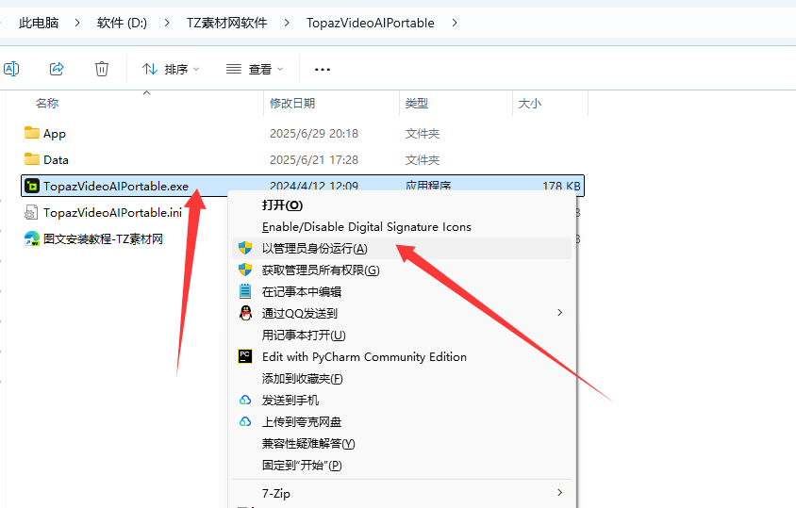Choose 通过QQ发送到

401,314
